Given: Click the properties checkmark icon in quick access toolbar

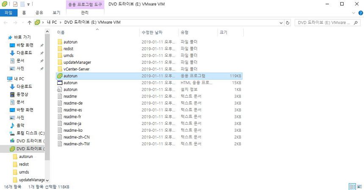Looking at the screenshot, I should click(15, 4).
